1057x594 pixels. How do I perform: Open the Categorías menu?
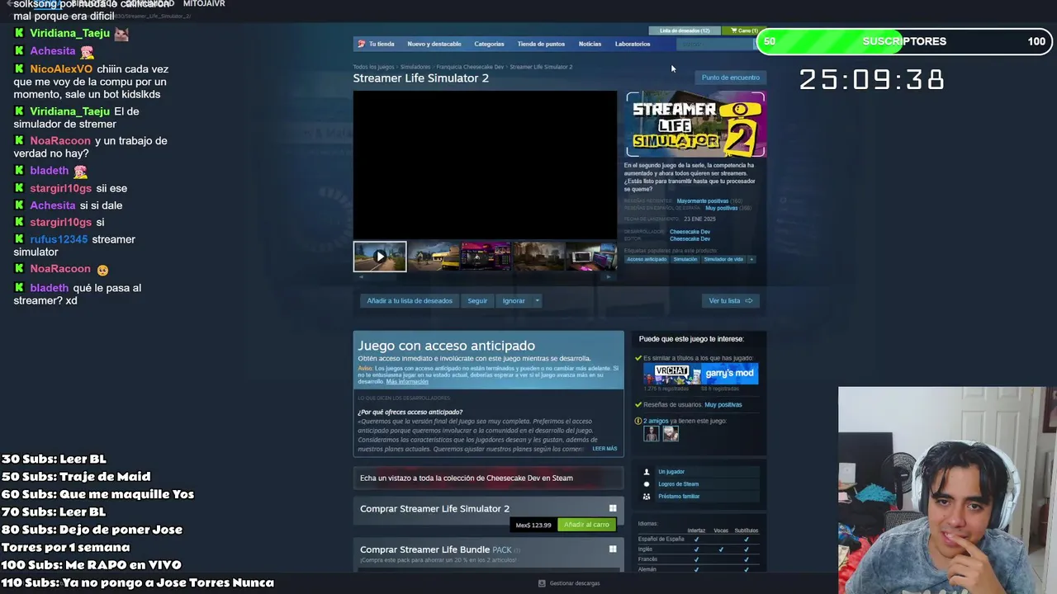click(x=489, y=44)
